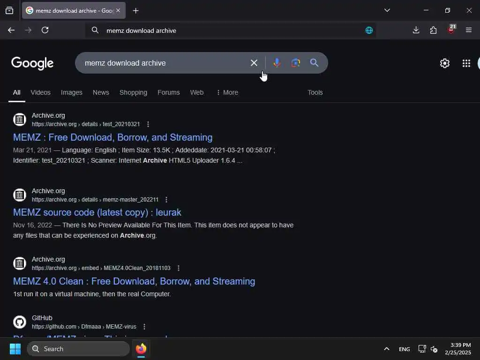Open the Firefox hamburger menu
480x360 pixels.
[468, 30]
